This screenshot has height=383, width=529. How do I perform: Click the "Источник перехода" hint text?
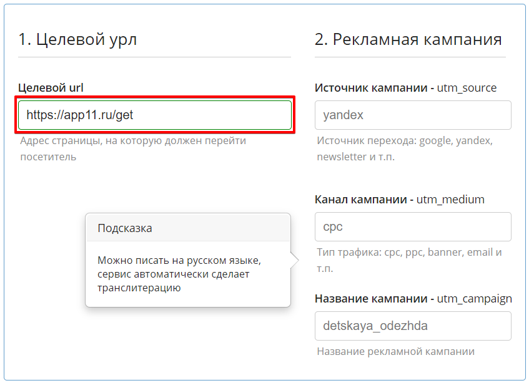tap(404, 148)
